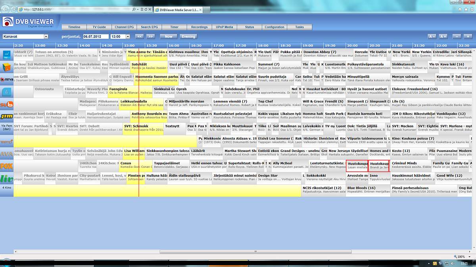The height and width of the screenshot is (267, 476).
Task: Click the << earlier time button
Action: (x=139, y=36)
